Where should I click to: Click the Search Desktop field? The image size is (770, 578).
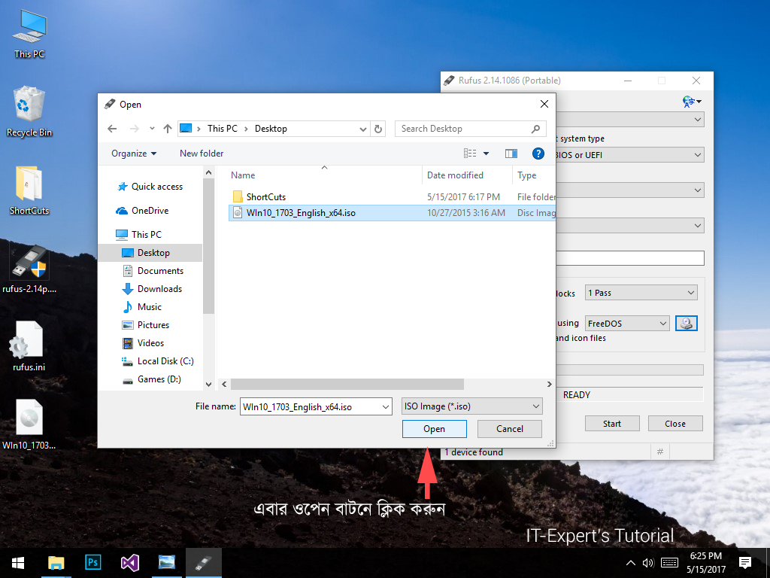click(464, 129)
